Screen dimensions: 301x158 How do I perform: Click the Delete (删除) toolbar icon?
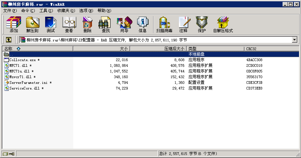point(87,24)
